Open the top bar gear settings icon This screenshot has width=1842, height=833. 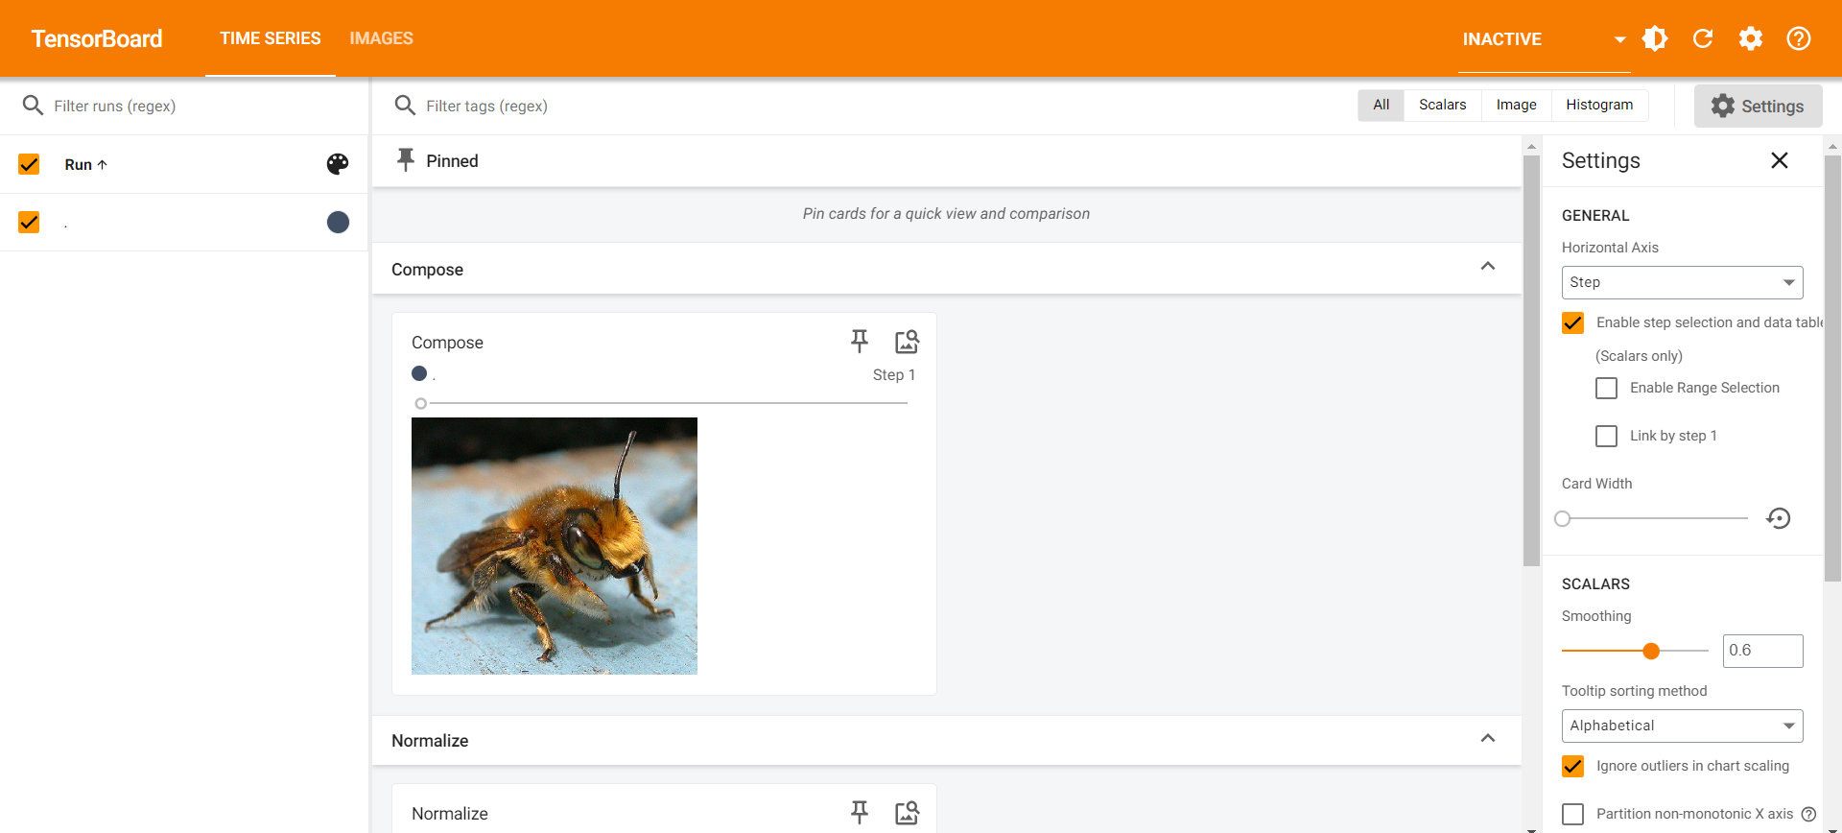[x=1751, y=38]
